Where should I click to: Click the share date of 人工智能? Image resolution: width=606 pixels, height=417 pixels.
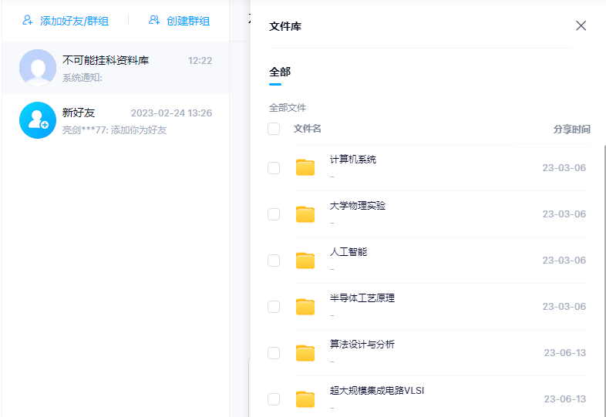pos(564,261)
